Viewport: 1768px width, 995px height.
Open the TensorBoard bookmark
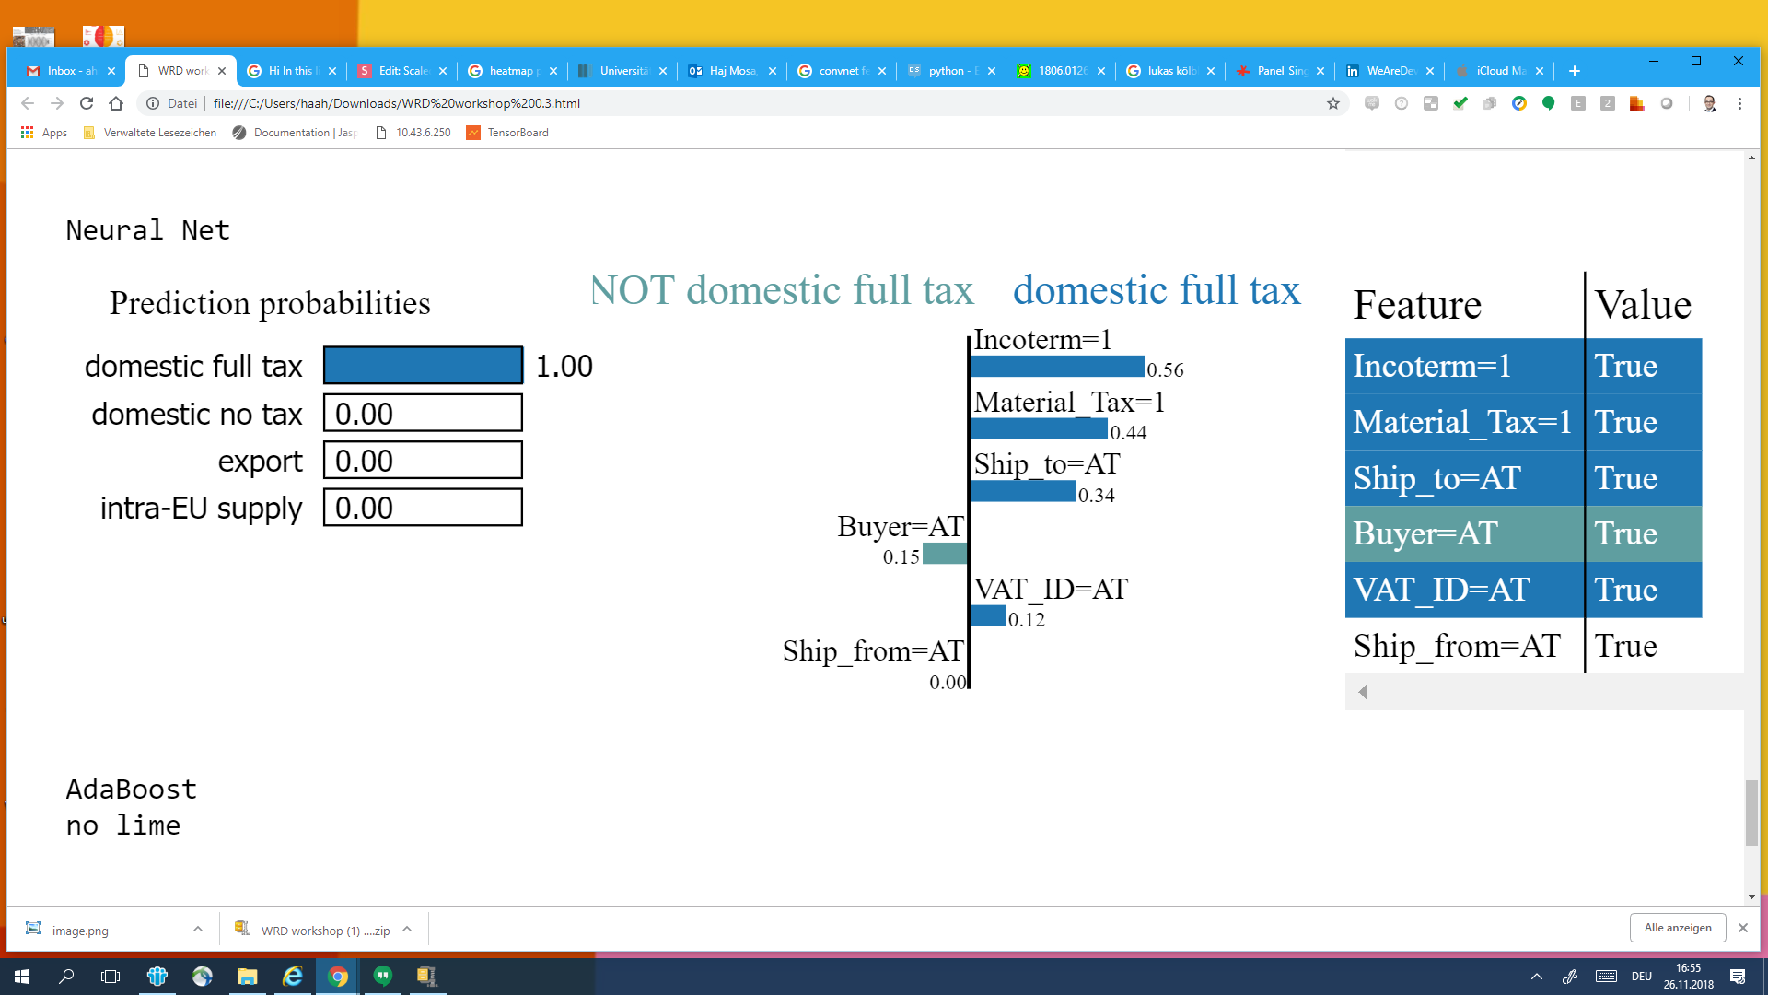pos(507,133)
